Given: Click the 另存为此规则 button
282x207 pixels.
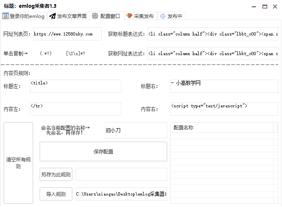Looking at the screenshot, I should 56,174.
